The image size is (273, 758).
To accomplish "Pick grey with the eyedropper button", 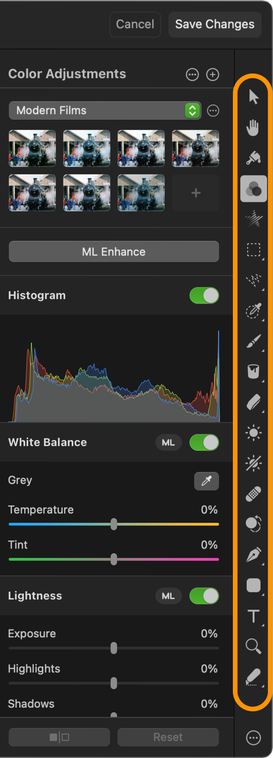I will [207, 481].
